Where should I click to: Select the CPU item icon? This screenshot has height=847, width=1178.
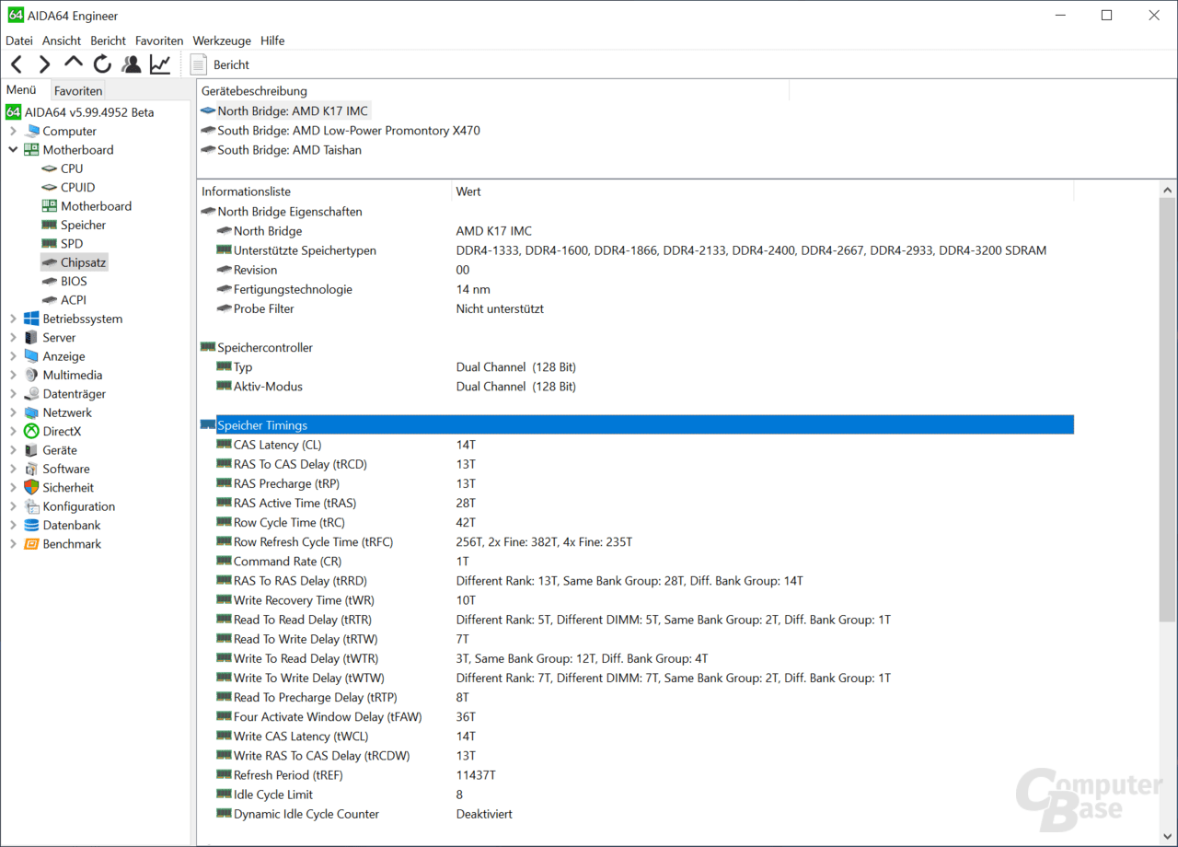(x=50, y=168)
